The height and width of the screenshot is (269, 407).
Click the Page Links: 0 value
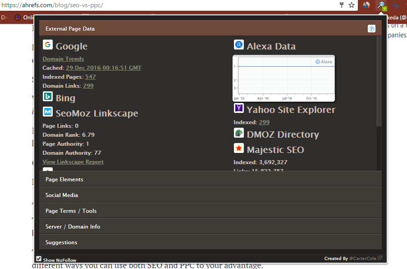pyautogui.click(x=60, y=126)
